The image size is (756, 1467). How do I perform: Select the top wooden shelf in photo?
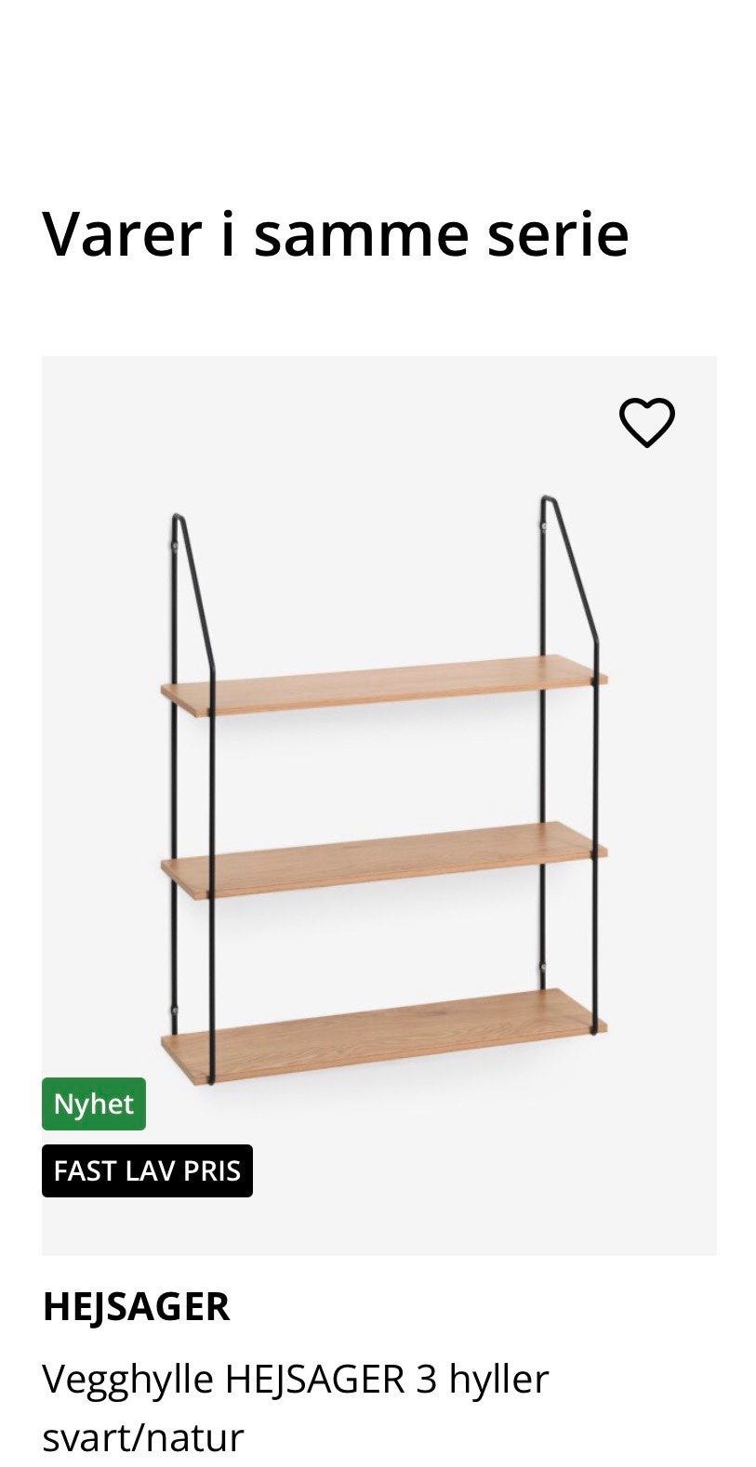point(383,684)
